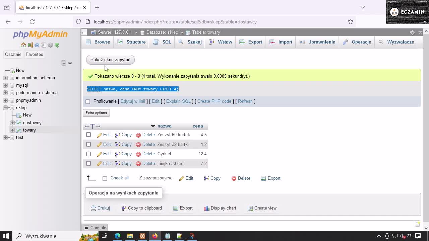Click Edit pencil icon for Zeszyt 60 kartek
Screen dimensions: 429x241
pos(99,135)
